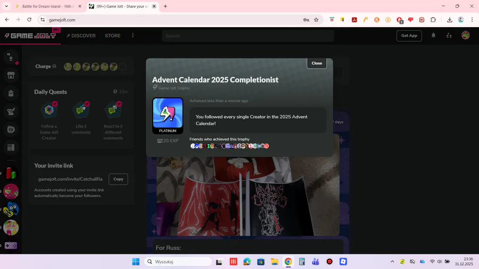
Task: Open the red thumbs-down extension
Action: click(x=410, y=20)
